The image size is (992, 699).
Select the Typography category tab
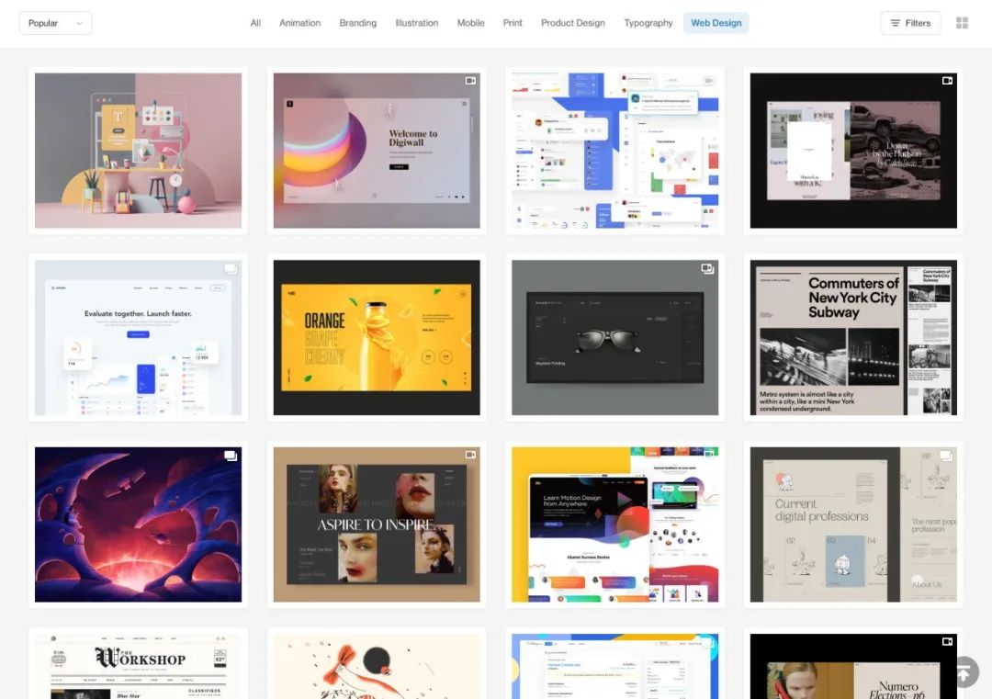(x=648, y=23)
